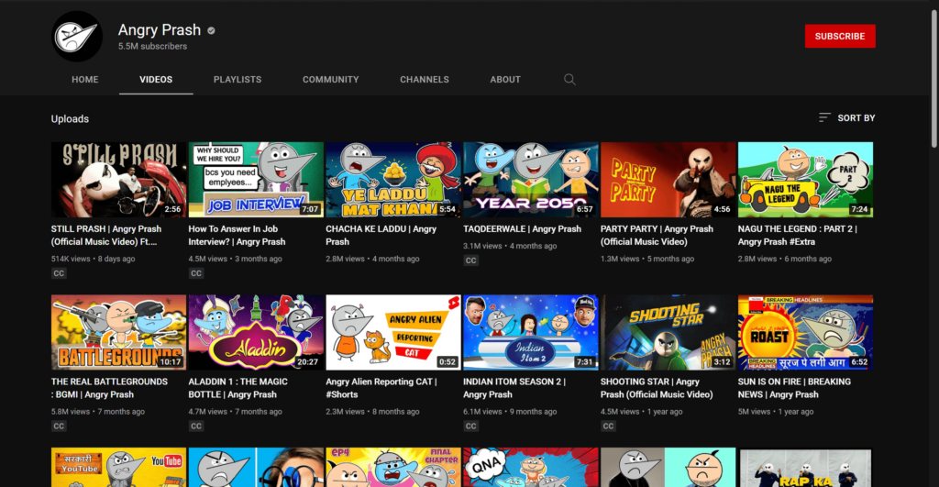Select the VIDEOS tab

click(156, 79)
